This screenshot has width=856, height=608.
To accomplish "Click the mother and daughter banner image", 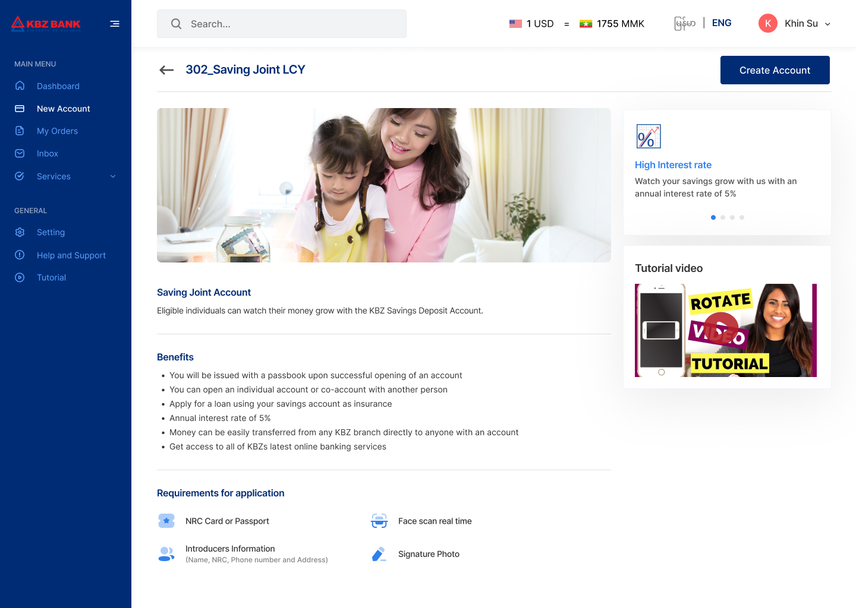I will click(x=384, y=185).
